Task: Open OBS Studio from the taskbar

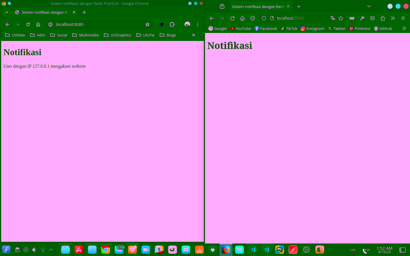Action: [x=306, y=250]
